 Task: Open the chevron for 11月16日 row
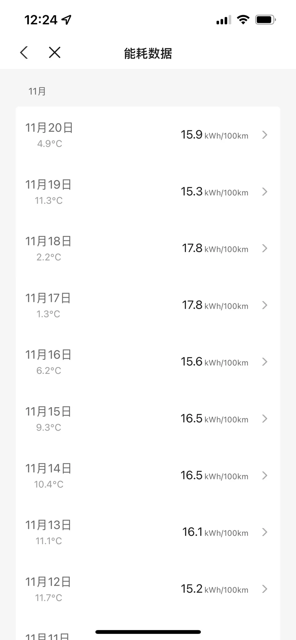coord(265,362)
